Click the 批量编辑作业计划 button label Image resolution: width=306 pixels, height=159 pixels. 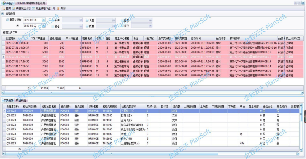45,9
